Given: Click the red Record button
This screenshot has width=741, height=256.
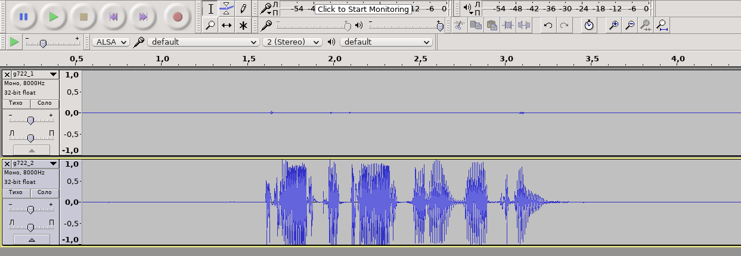Looking at the screenshot, I should 177,17.
